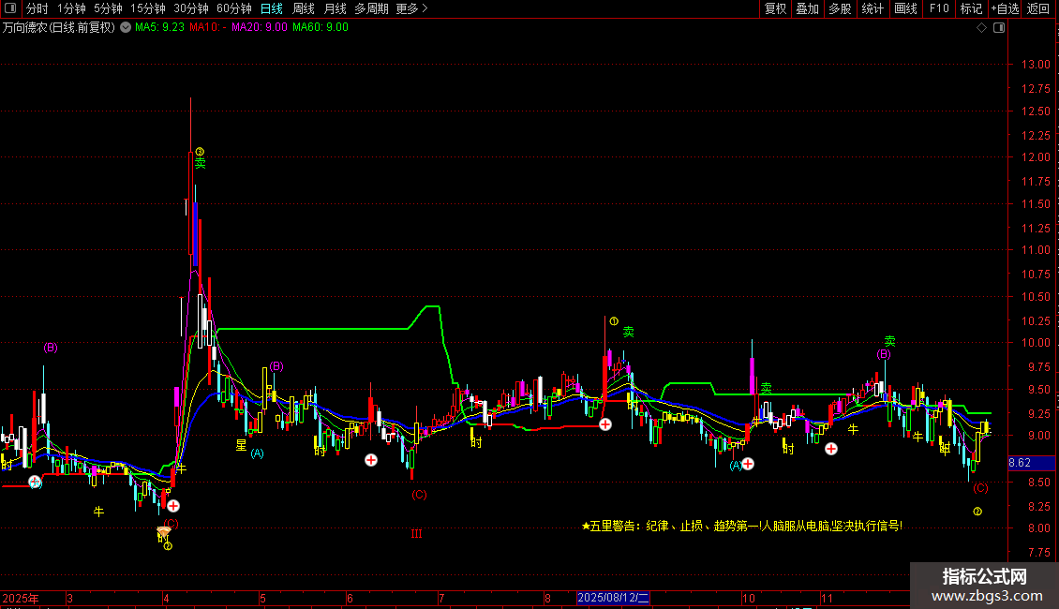1059x609 pixels.
Task: Click green 卖 signal at April peak
Action: point(200,163)
